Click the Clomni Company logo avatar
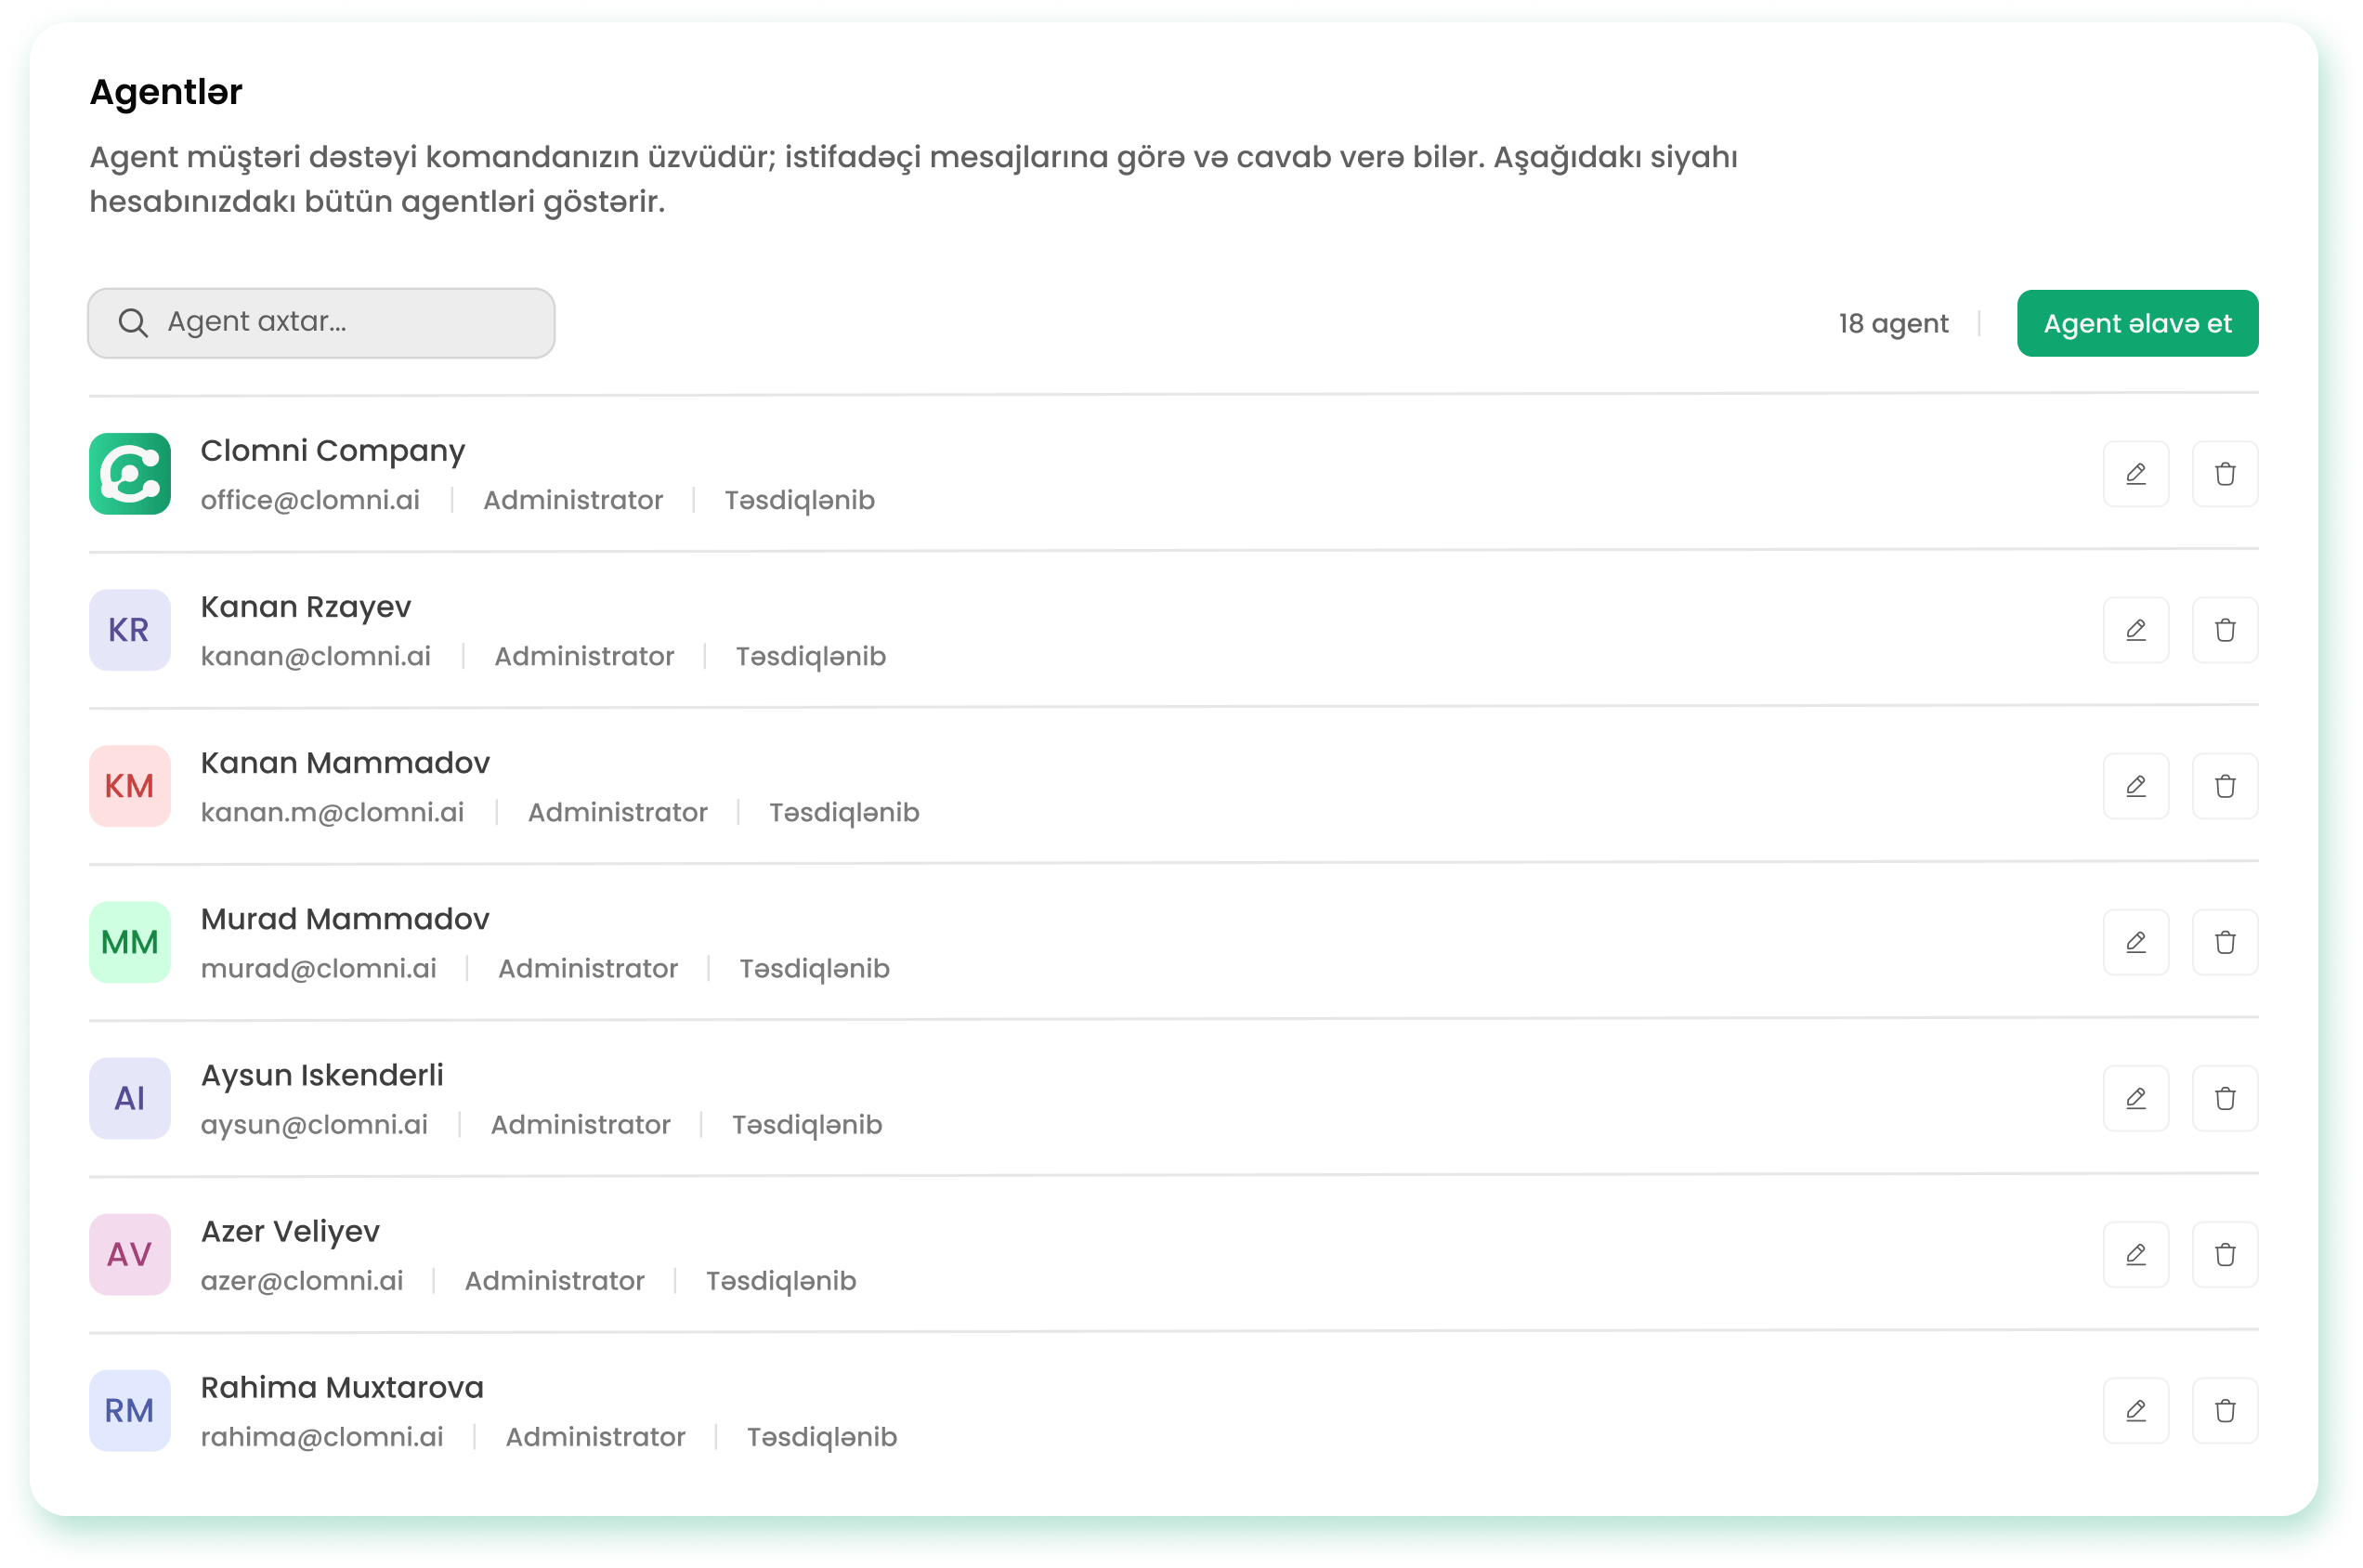The height and width of the screenshot is (1568, 2363). pyautogui.click(x=130, y=474)
